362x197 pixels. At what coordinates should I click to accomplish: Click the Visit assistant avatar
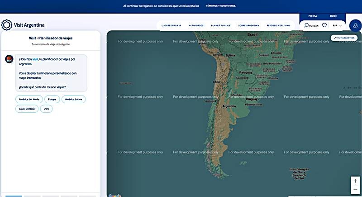pos(9,59)
